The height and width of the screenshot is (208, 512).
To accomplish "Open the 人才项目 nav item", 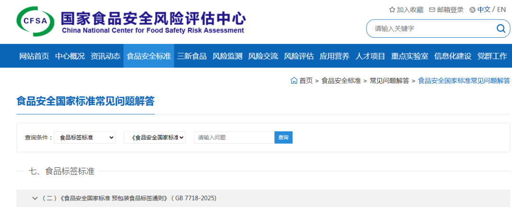I will point(370,56).
